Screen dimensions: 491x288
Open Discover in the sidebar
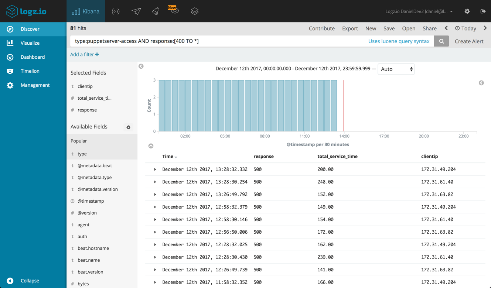33,29
